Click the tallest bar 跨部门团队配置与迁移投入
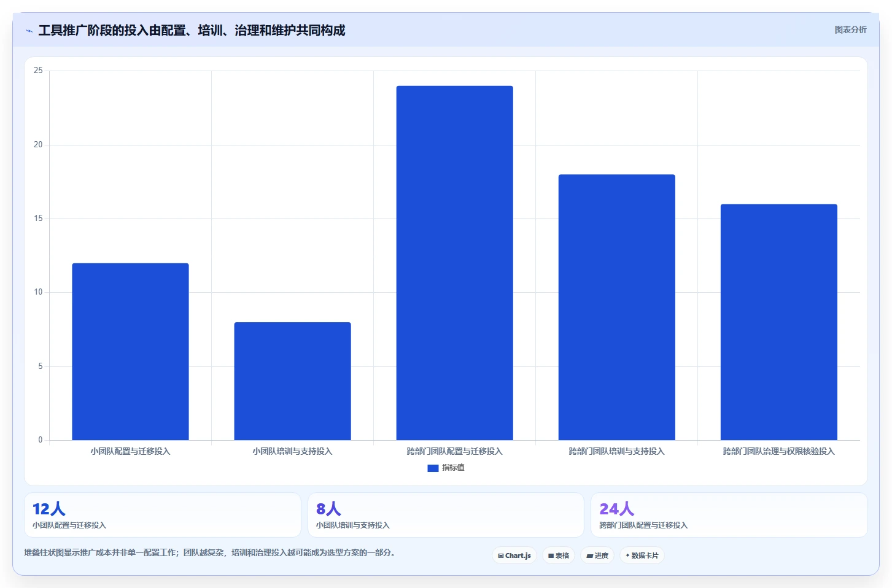The height and width of the screenshot is (588, 892). pyautogui.click(x=454, y=263)
